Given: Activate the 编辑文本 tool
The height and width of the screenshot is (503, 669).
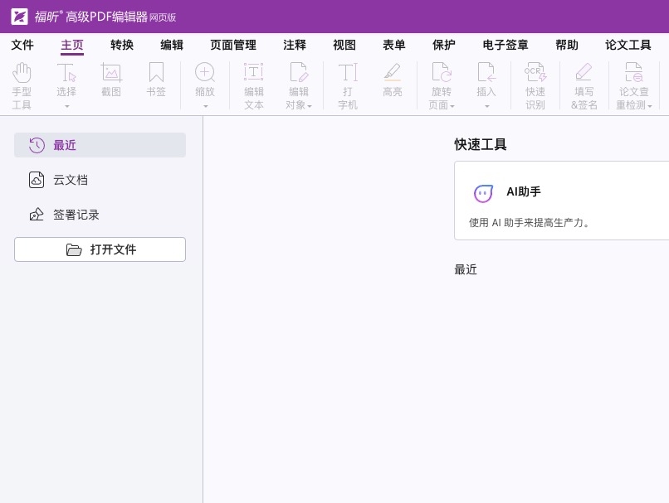Looking at the screenshot, I should (254, 83).
